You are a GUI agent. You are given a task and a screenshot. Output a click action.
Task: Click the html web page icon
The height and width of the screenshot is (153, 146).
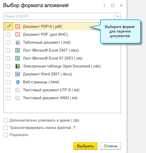(x=18, y=82)
